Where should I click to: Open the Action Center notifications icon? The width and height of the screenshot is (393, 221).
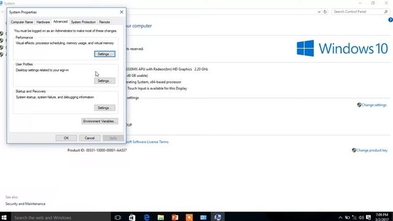coord(368,217)
